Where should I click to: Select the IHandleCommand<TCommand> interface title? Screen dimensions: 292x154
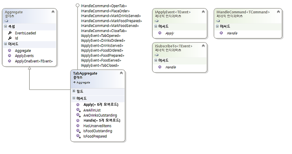click(x=243, y=12)
